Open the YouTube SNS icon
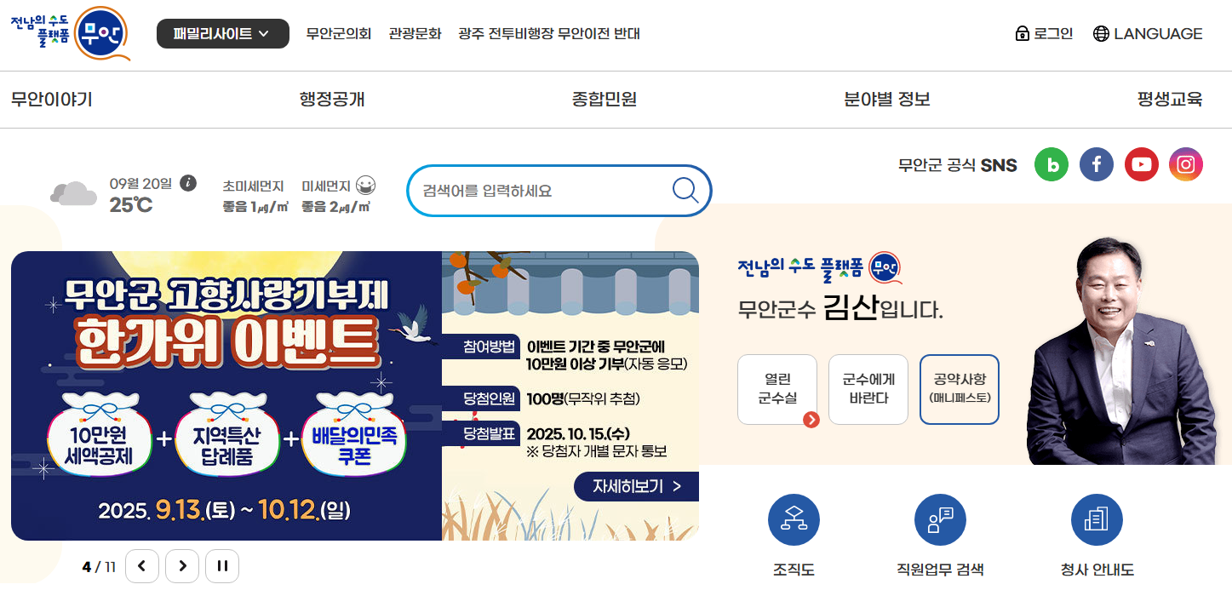Viewport: 1232px width, 613px height. [1142, 164]
